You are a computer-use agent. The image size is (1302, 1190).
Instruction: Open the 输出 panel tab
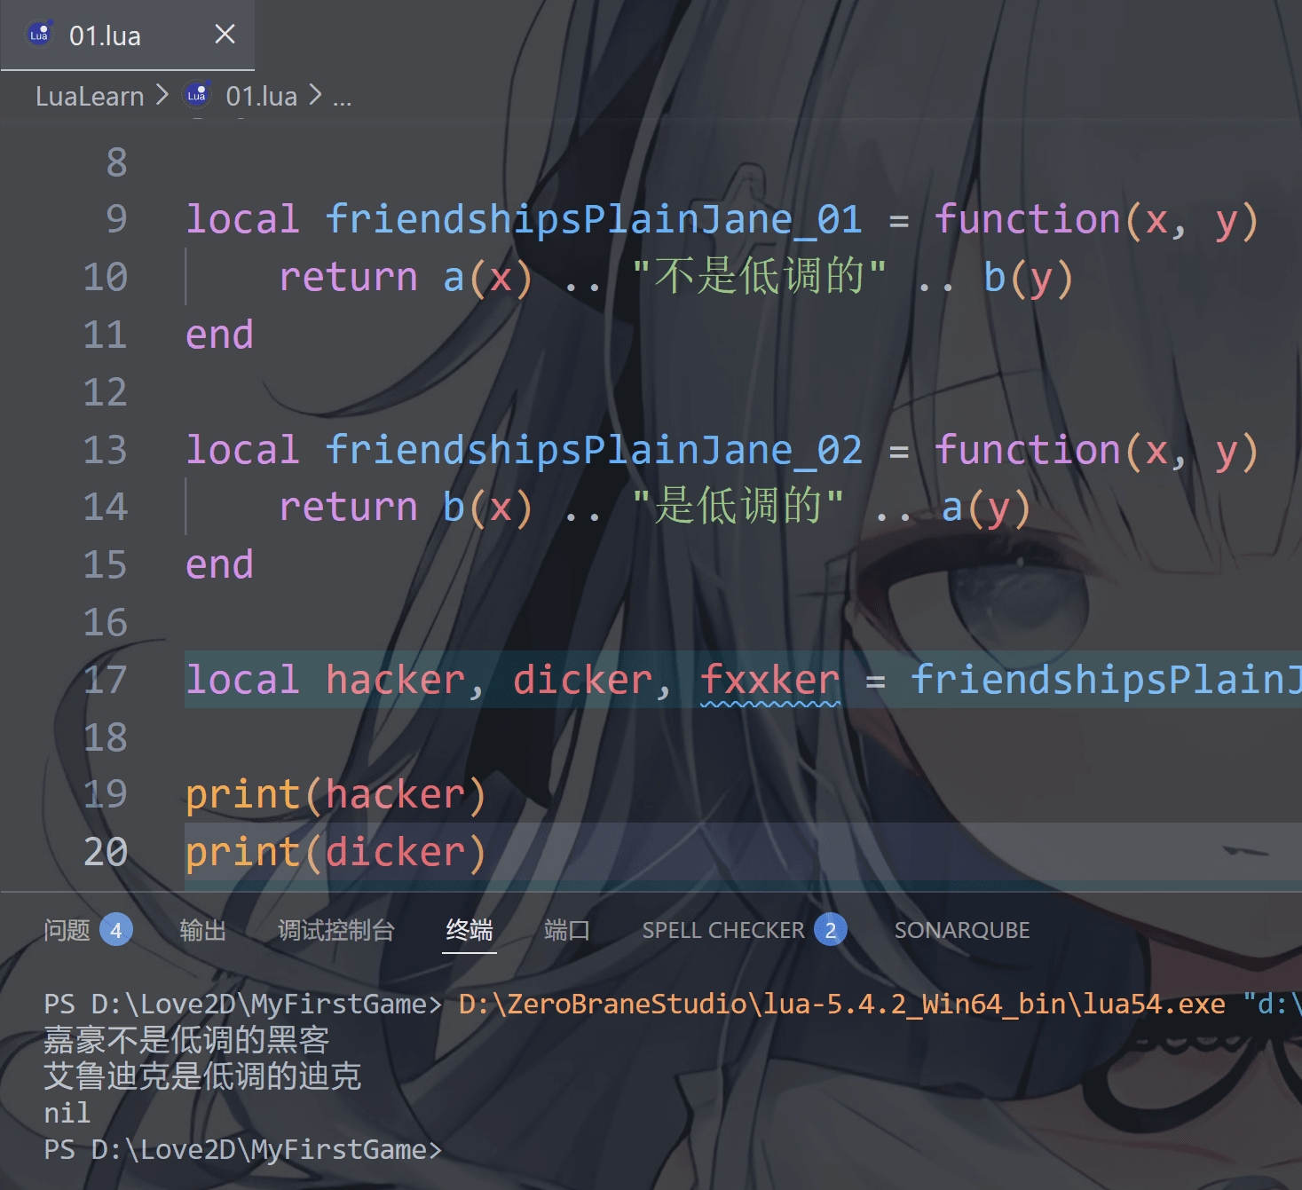click(202, 930)
